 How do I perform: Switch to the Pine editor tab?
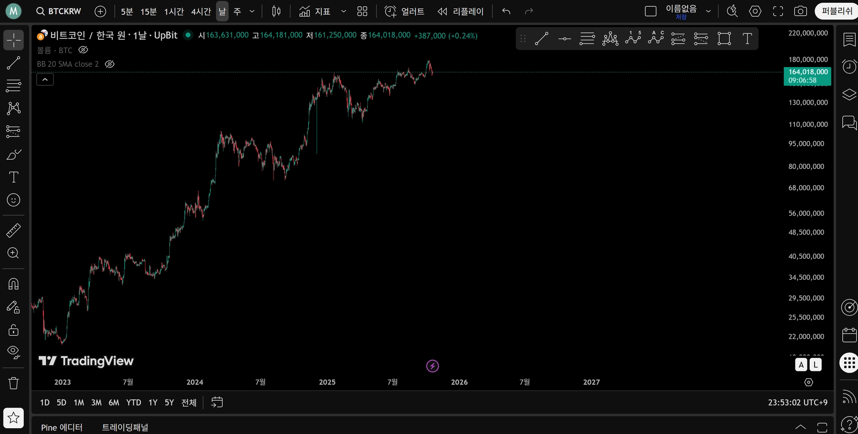62,427
